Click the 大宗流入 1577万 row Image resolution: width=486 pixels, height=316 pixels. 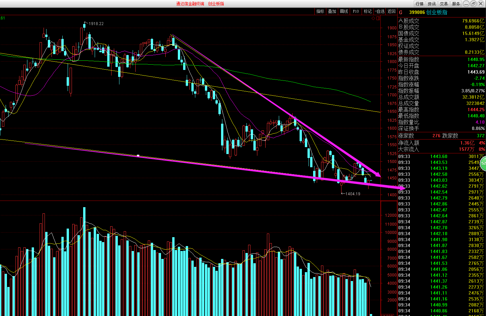(441, 149)
